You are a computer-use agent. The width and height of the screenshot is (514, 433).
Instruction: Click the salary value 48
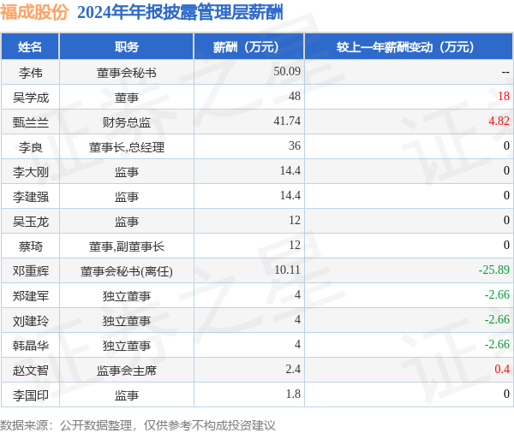click(x=295, y=96)
